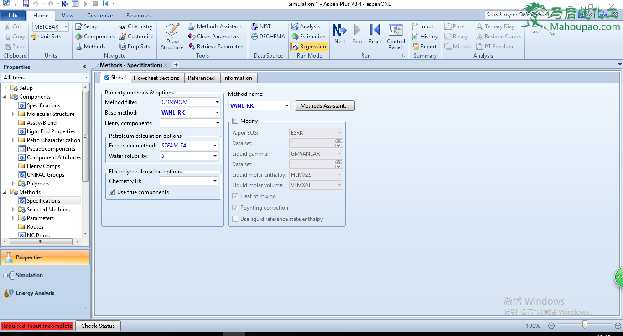The width and height of the screenshot is (623, 336).
Task: Launch the Methods Assistant ribbon tool
Action: click(x=214, y=26)
